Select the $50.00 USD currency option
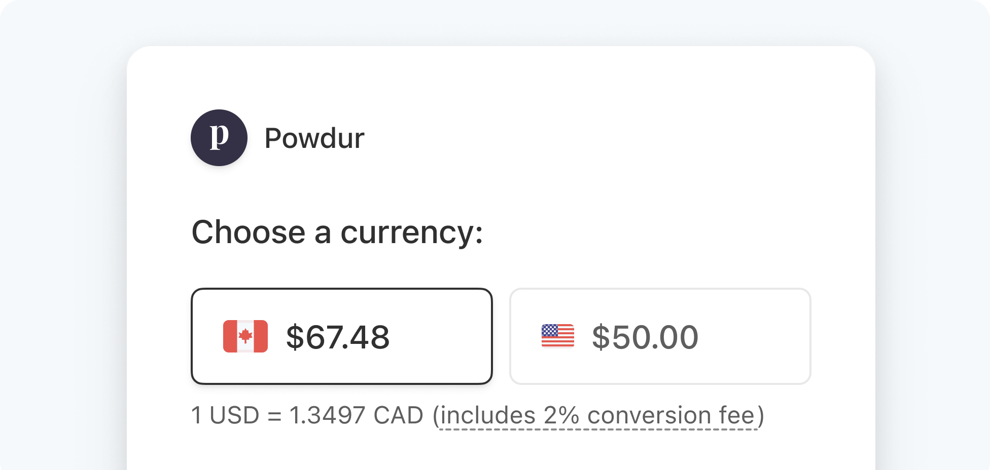The height and width of the screenshot is (470, 990). (x=660, y=336)
